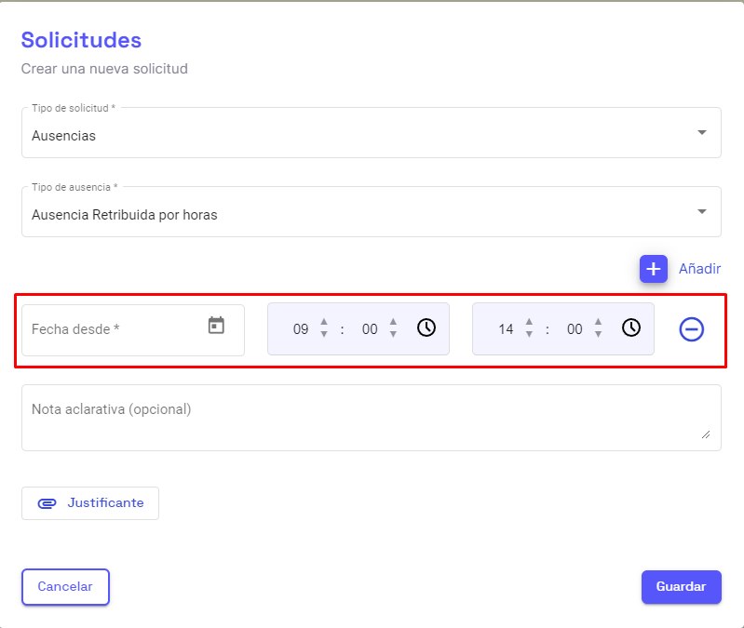
Task: Focus the Nota aclarativa text area
Action: click(x=371, y=418)
